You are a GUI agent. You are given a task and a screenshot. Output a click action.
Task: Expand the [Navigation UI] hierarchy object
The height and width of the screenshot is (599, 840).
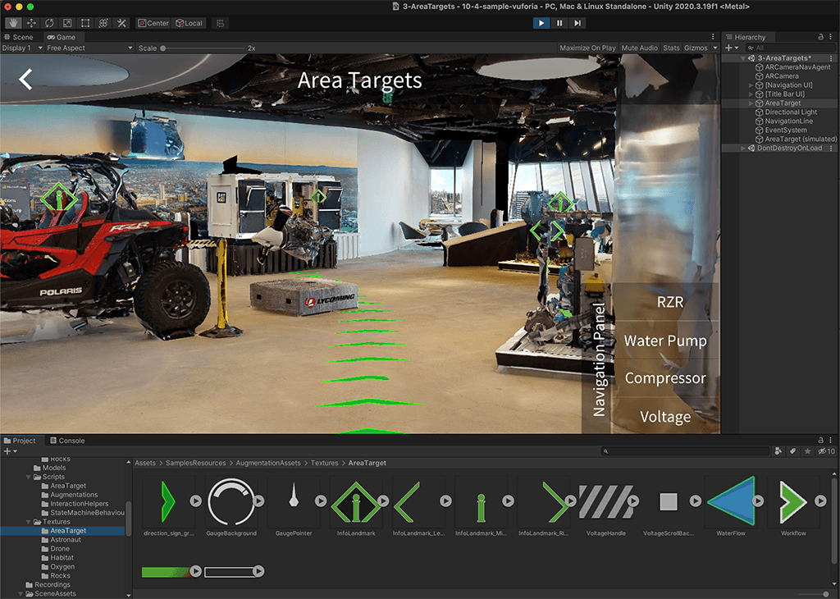751,85
